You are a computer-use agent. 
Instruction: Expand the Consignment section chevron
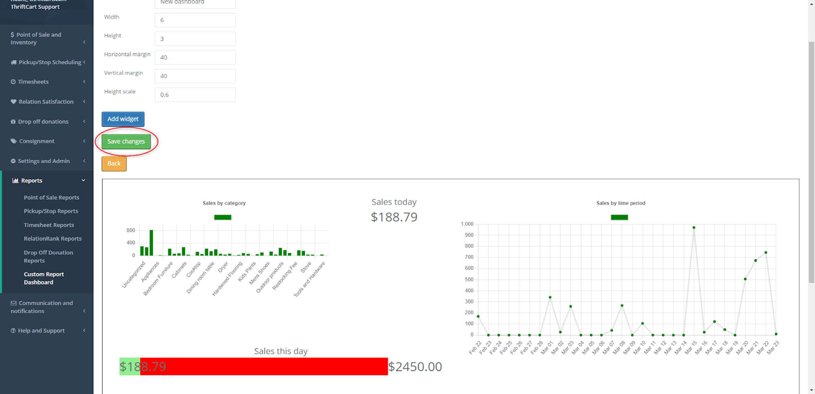pyautogui.click(x=84, y=141)
